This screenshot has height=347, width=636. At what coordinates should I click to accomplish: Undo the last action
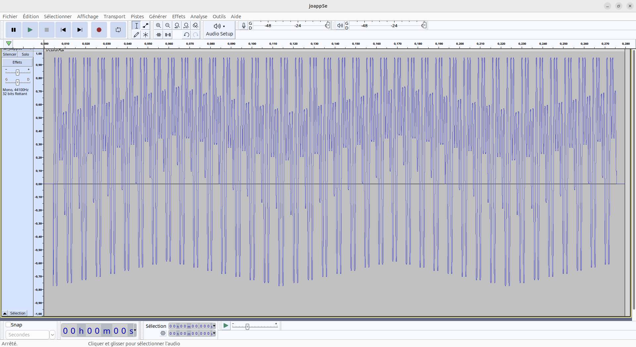(x=186, y=34)
